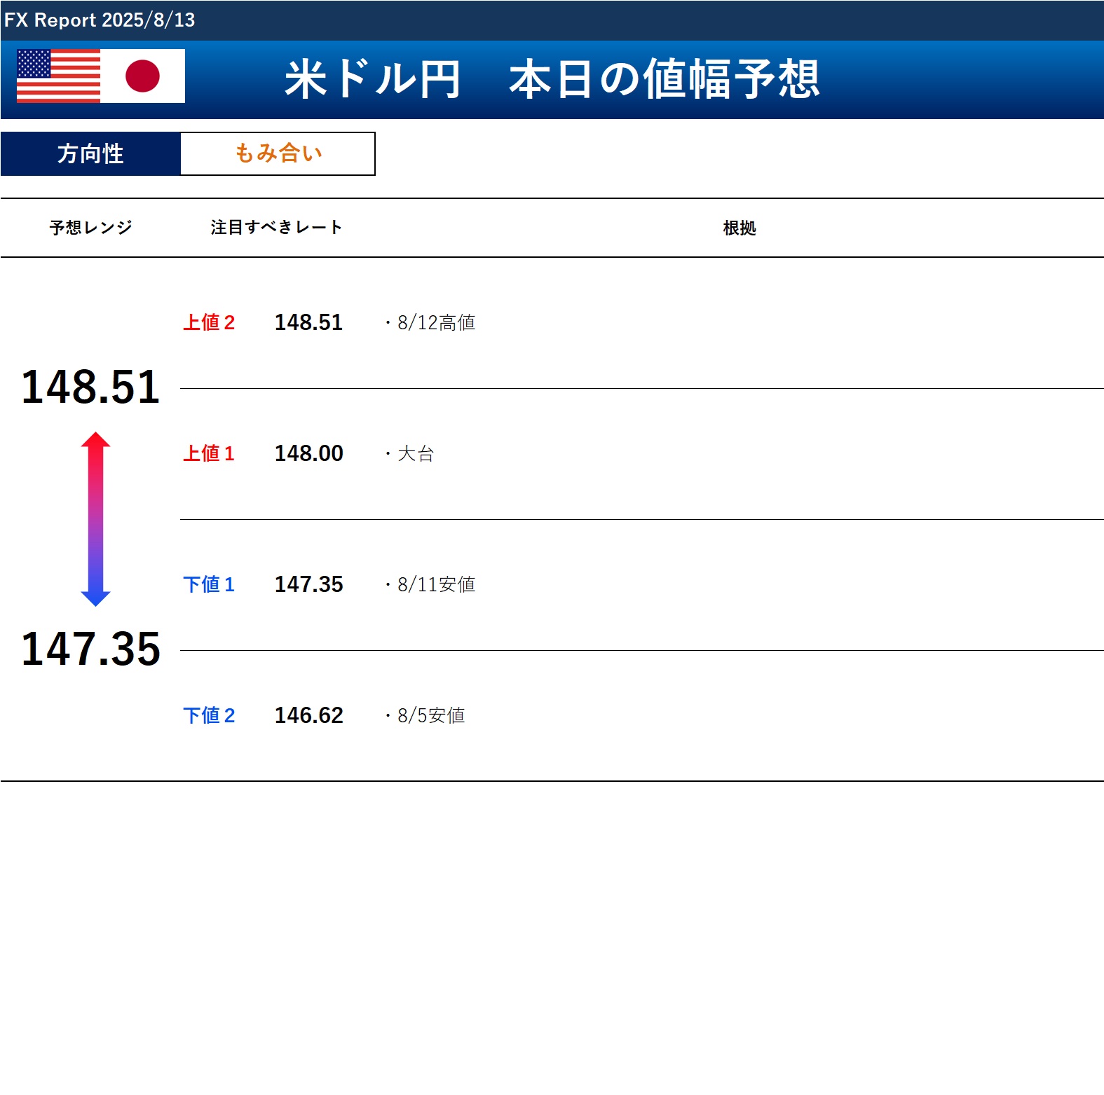Screen dimensions: 1104x1095
Task: Click the large upper range value 148.51
Action: 90,387
